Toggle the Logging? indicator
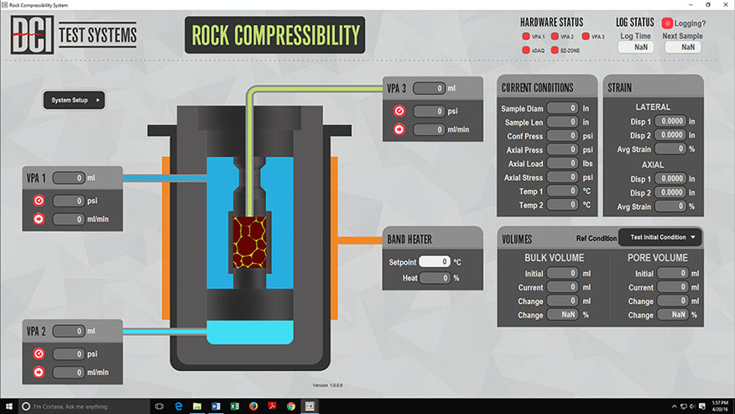The image size is (735, 414). tap(669, 24)
